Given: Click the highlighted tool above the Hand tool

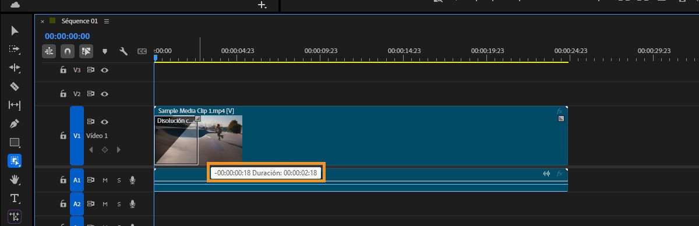Looking at the screenshot, I should tap(15, 161).
